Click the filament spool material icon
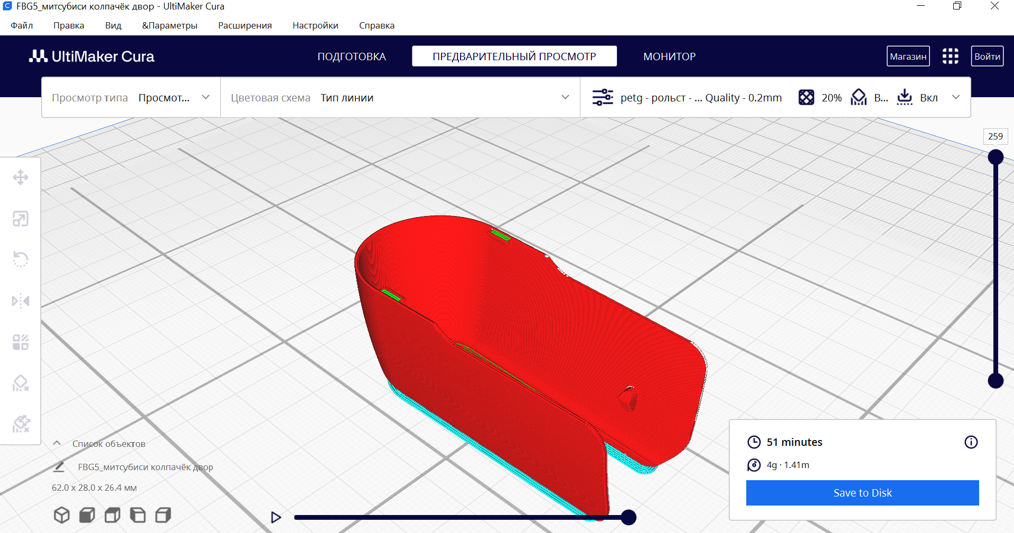Screen dimensions: 1014x533 (754, 465)
